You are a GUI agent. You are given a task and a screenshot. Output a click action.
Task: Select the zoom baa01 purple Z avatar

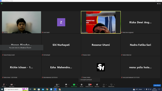[x=61, y=22]
